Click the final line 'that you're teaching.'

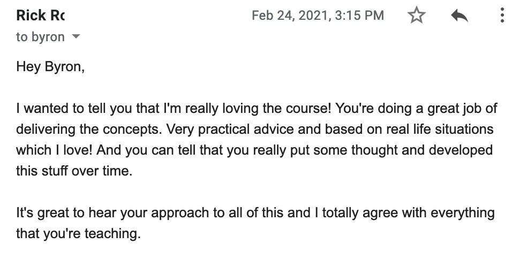coord(78,234)
